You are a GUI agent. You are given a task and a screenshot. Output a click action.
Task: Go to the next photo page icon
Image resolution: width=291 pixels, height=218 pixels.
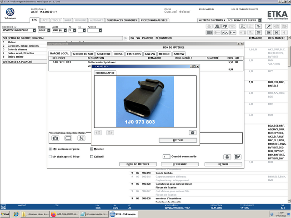[110, 133]
